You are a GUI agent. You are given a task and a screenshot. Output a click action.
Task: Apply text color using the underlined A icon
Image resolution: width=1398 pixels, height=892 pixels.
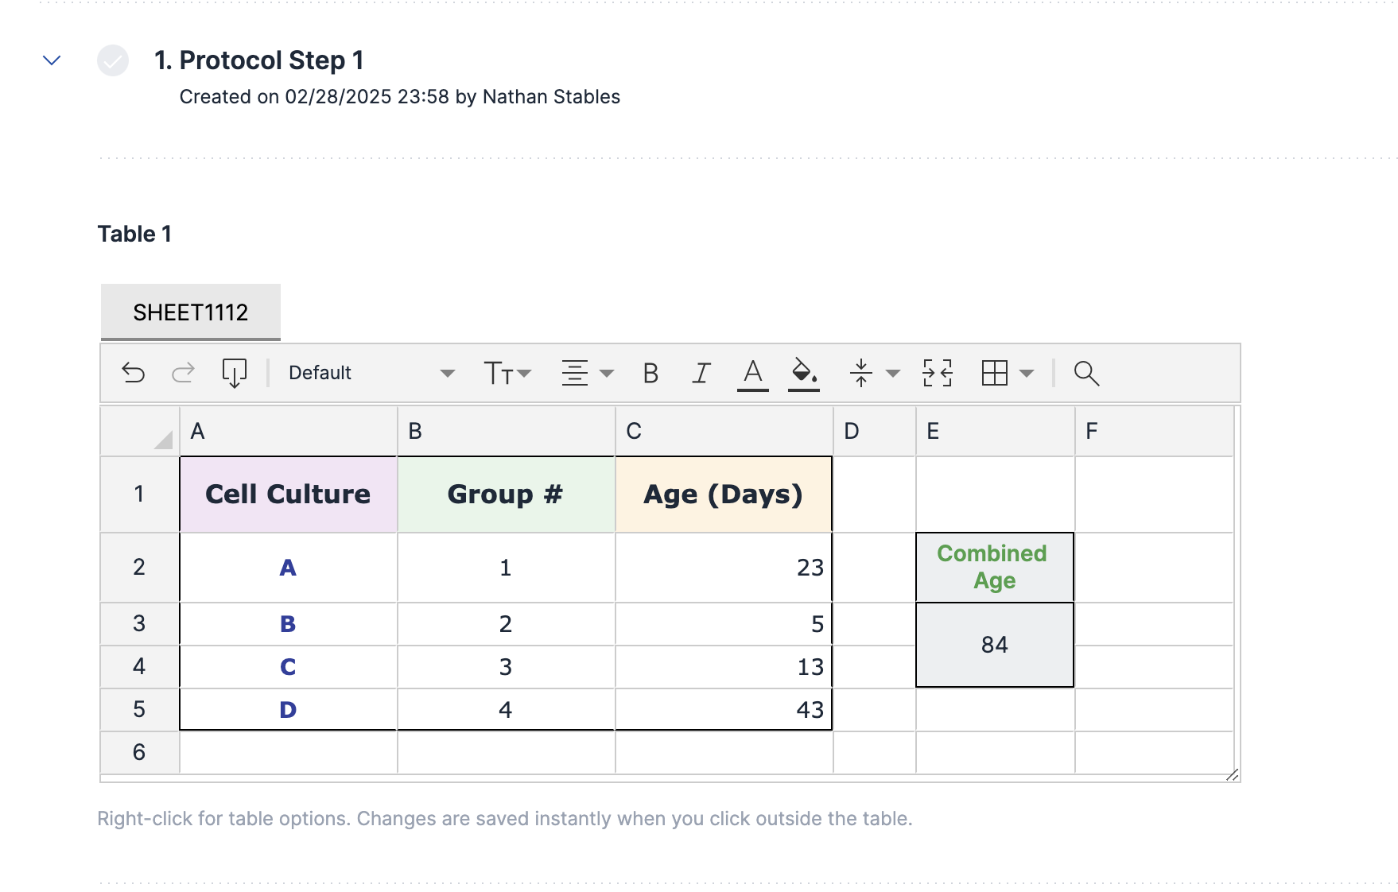pos(751,372)
